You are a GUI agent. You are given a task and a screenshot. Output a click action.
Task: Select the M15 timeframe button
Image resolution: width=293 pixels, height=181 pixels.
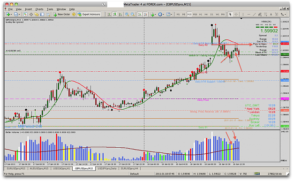[189, 15]
